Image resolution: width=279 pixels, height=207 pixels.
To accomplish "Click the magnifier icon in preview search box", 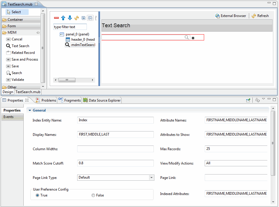I will point(187,37).
